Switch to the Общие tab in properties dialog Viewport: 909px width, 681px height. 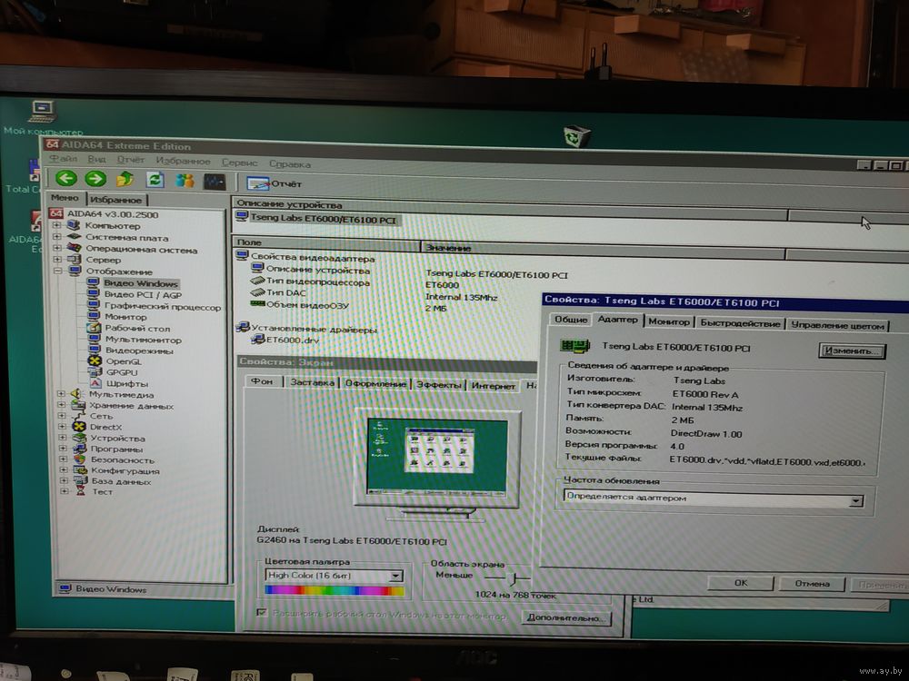[571, 319]
